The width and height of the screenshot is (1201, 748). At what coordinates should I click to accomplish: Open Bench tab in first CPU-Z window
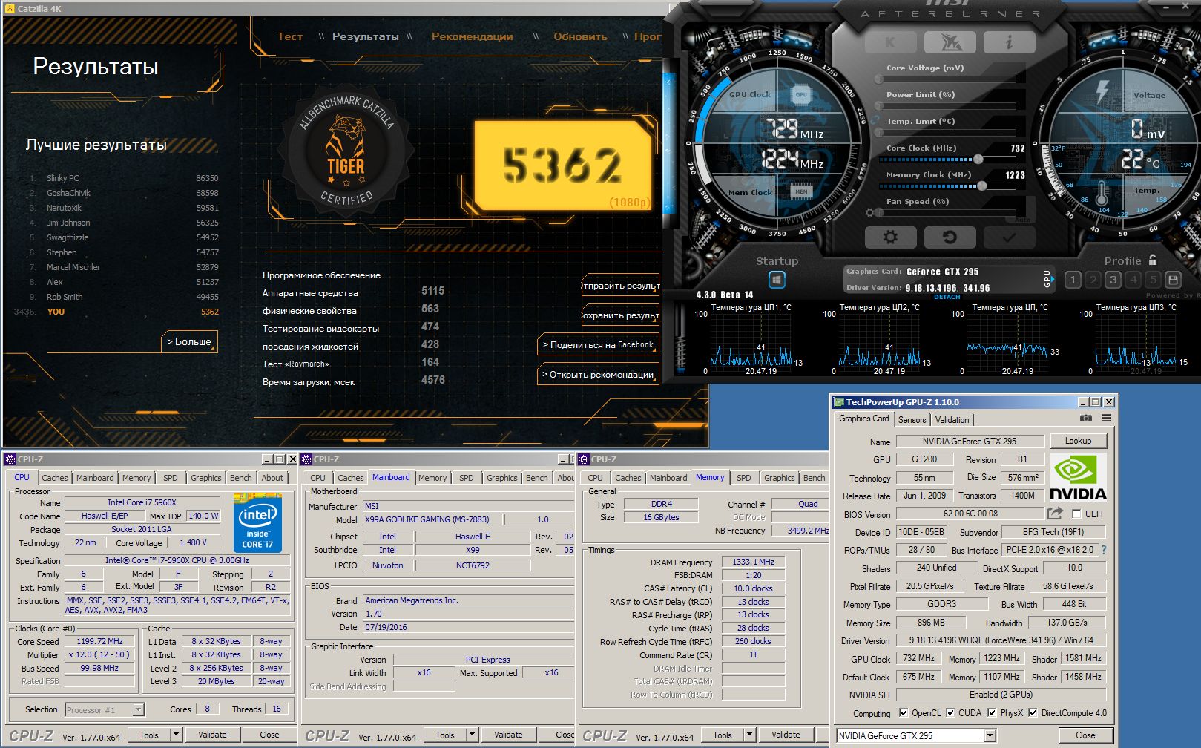click(240, 478)
